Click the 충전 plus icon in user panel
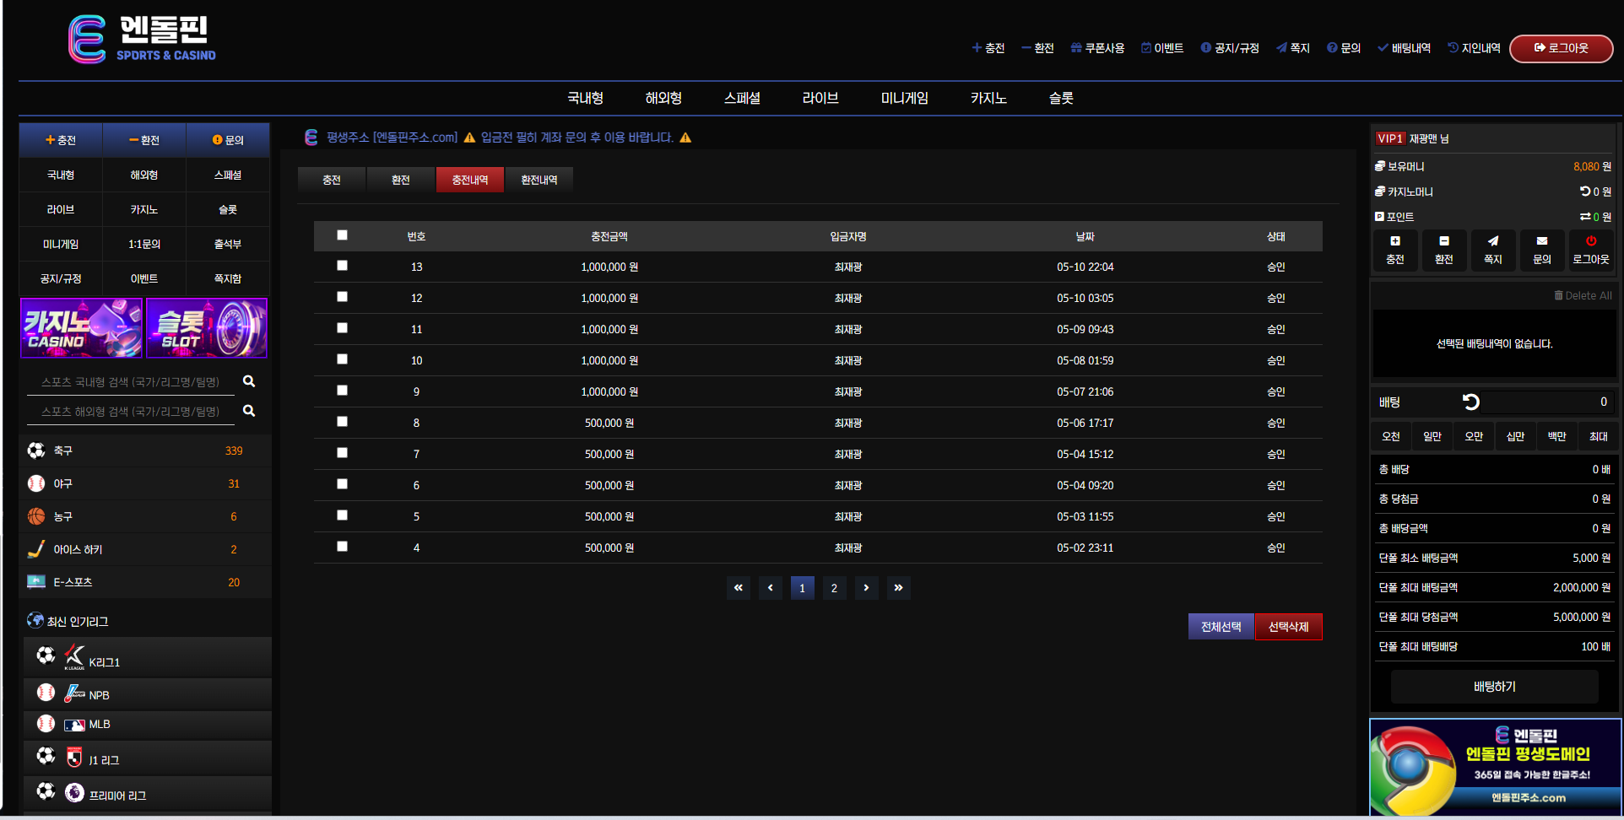The width and height of the screenshot is (1624, 820). pyautogui.click(x=1394, y=241)
